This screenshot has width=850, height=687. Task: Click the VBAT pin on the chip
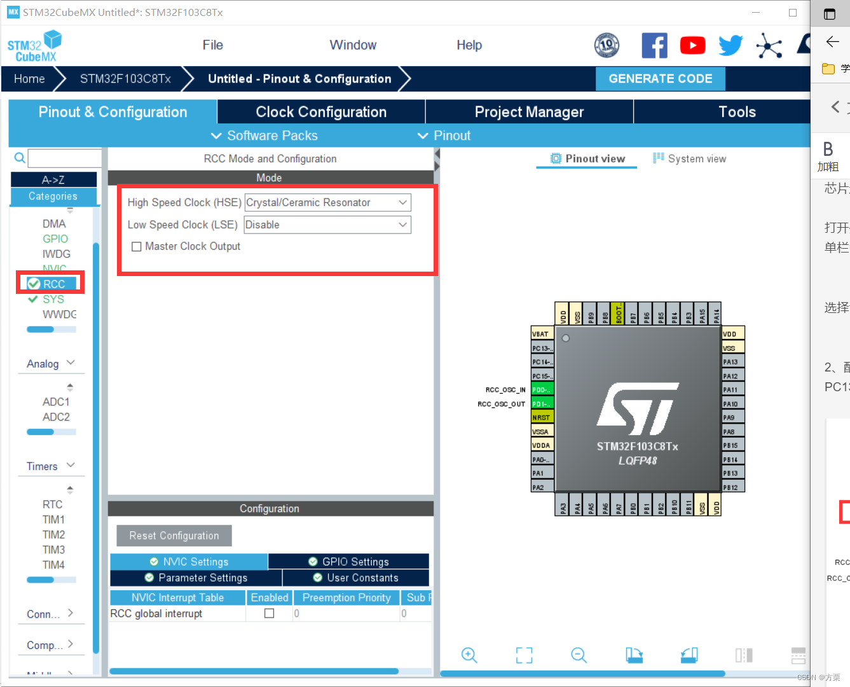coord(542,334)
